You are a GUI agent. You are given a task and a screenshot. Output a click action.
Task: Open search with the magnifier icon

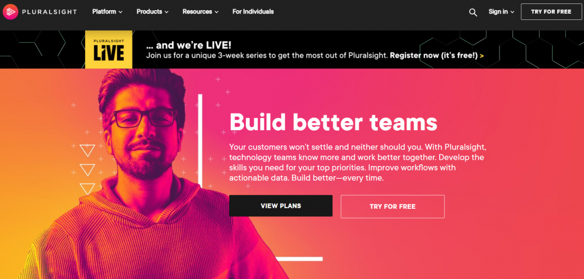tap(473, 13)
